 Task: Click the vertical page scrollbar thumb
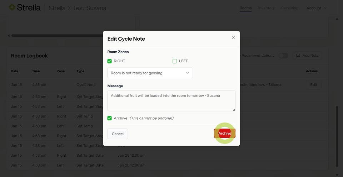[337, 135]
